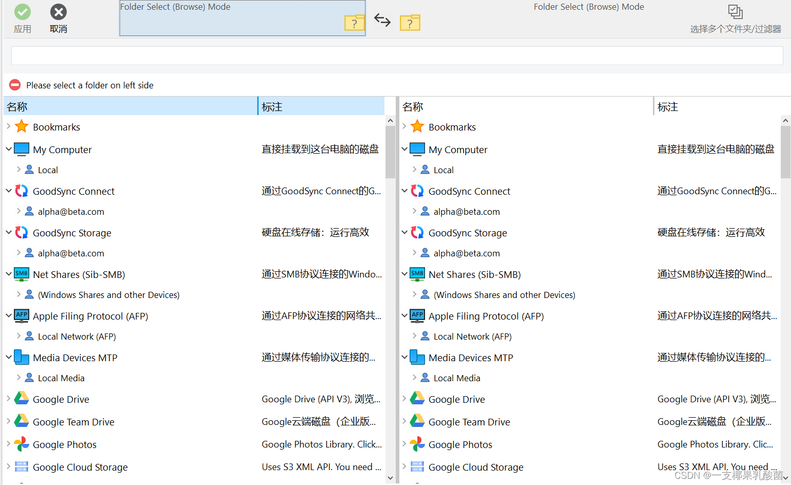Click the Google Cloud Storage icon in left pane
This screenshot has height=485, width=791.
(22, 467)
